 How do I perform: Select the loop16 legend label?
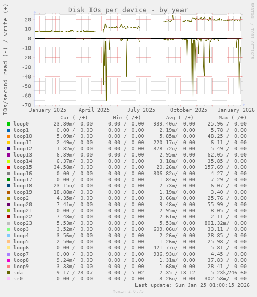coord(23,174)
